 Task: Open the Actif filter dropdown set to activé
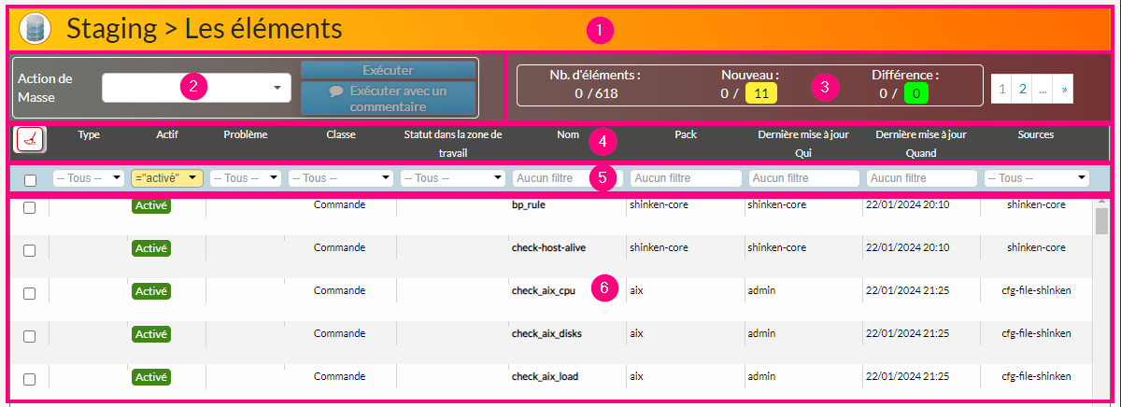tap(167, 177)
